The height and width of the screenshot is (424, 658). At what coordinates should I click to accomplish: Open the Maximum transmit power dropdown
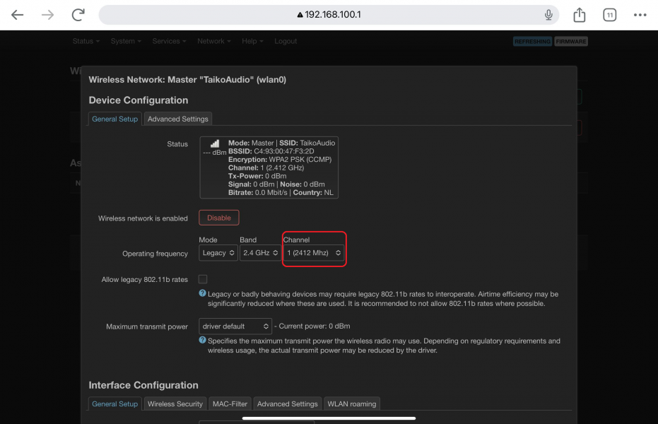235,326
